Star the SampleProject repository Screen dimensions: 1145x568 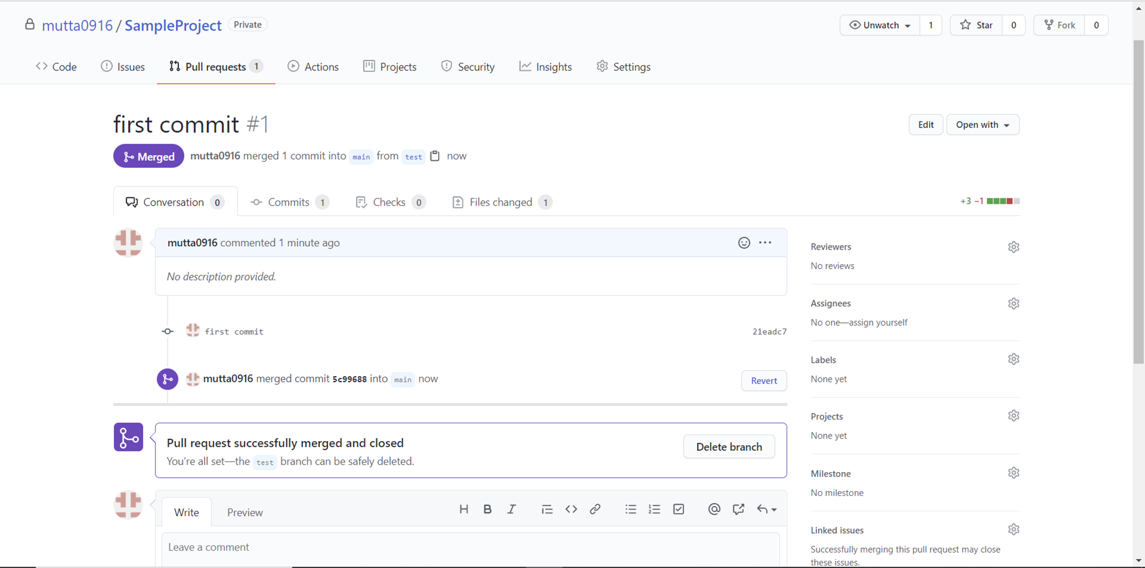coord(976,25)
